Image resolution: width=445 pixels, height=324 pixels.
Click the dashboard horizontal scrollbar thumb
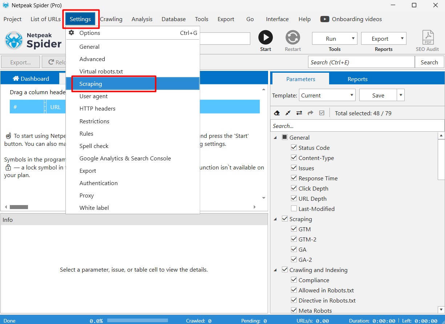pyautogui.click(x=19, y=207)
